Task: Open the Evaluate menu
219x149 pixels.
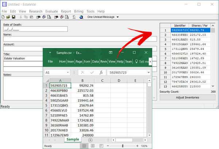Action: pyautogui.click(x=51, y=11)
